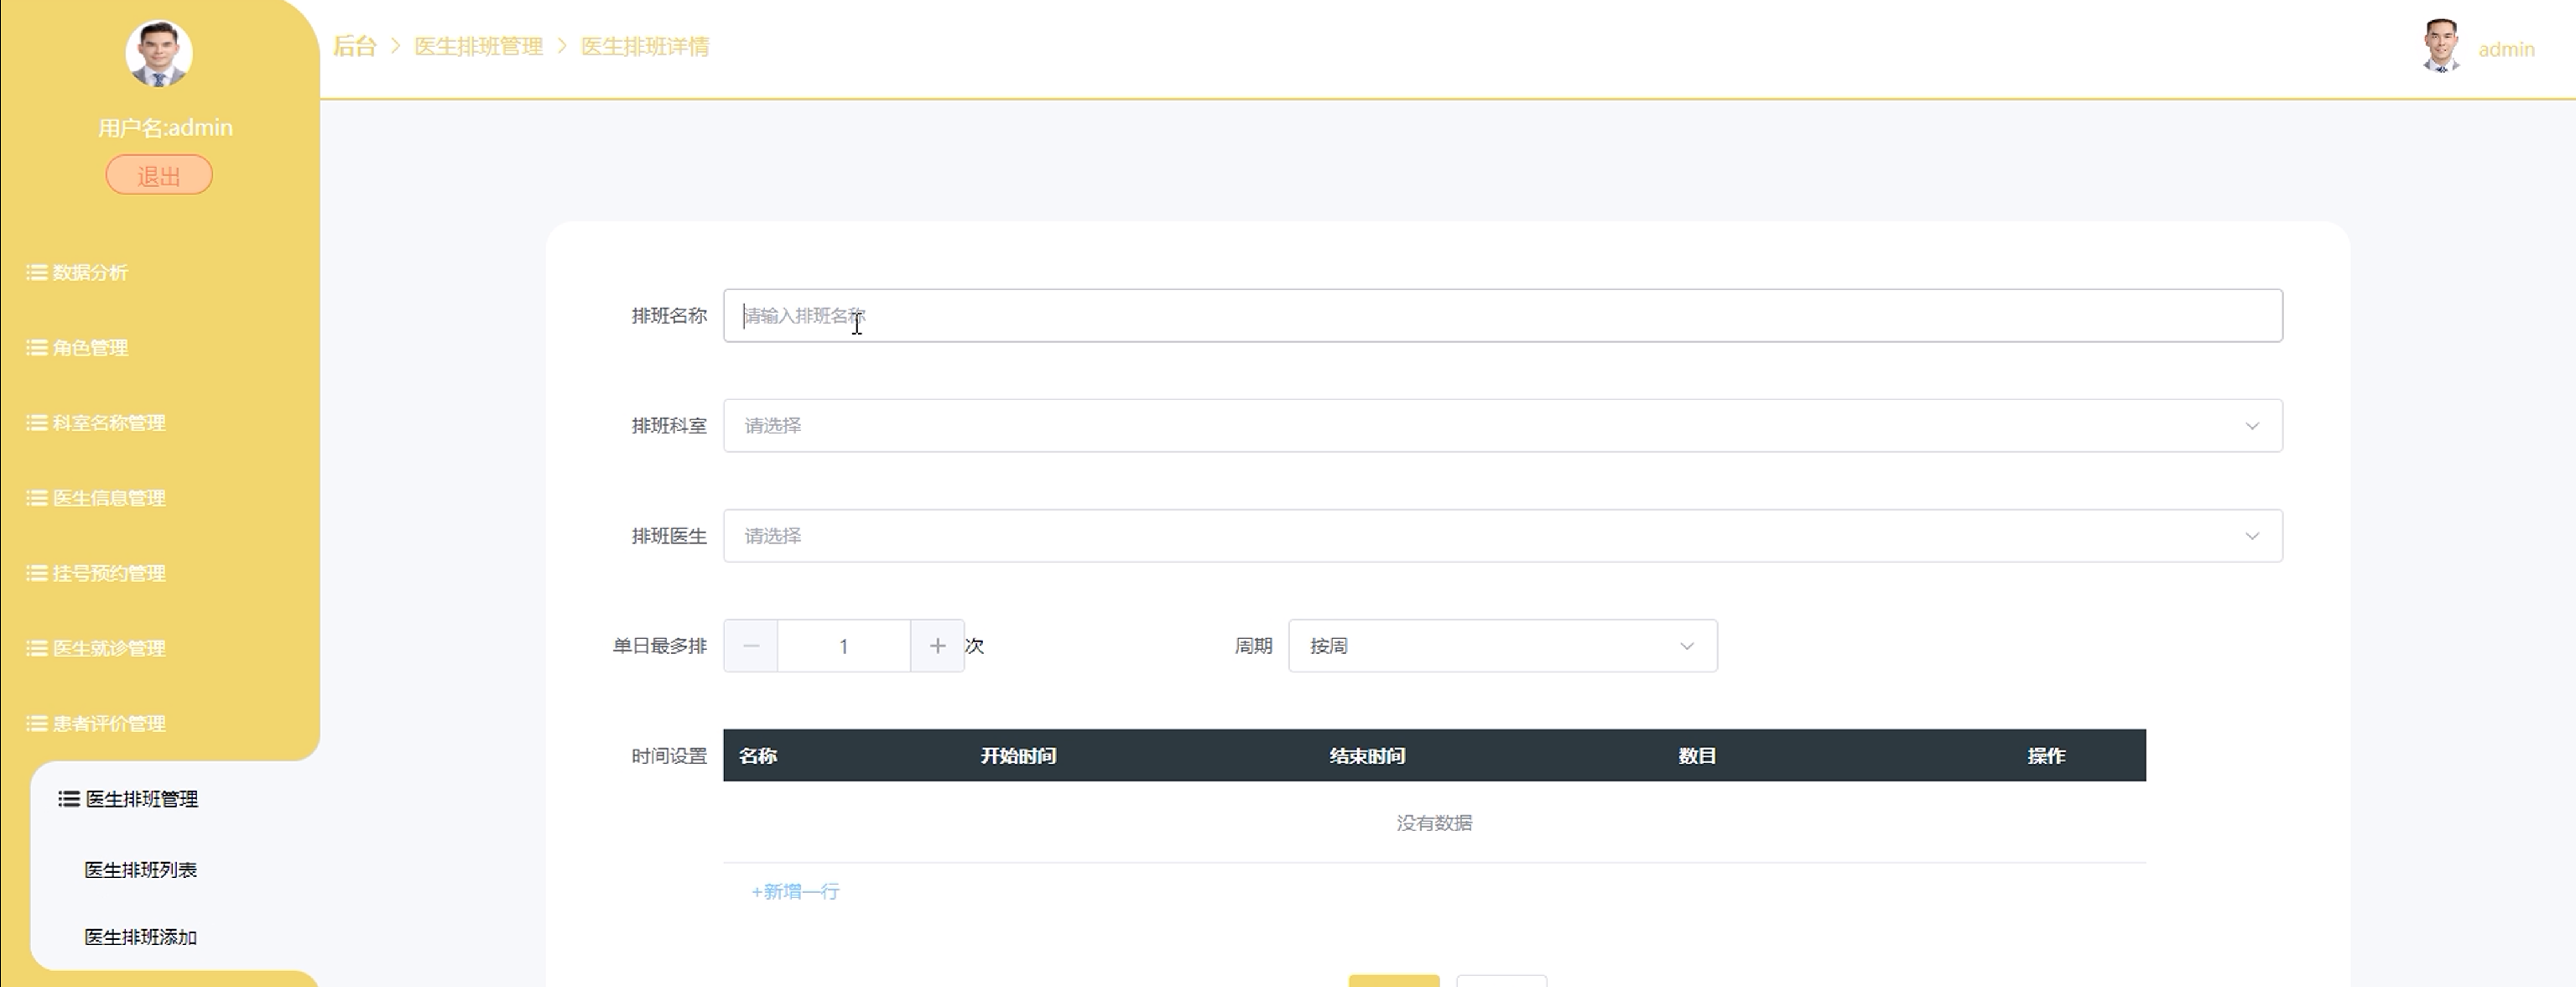Viewport: 2576px width, 987px height.
Task: Open the 周期 dropdown showing 按周
Action: pyautogui.click(x=1502, y=646)
